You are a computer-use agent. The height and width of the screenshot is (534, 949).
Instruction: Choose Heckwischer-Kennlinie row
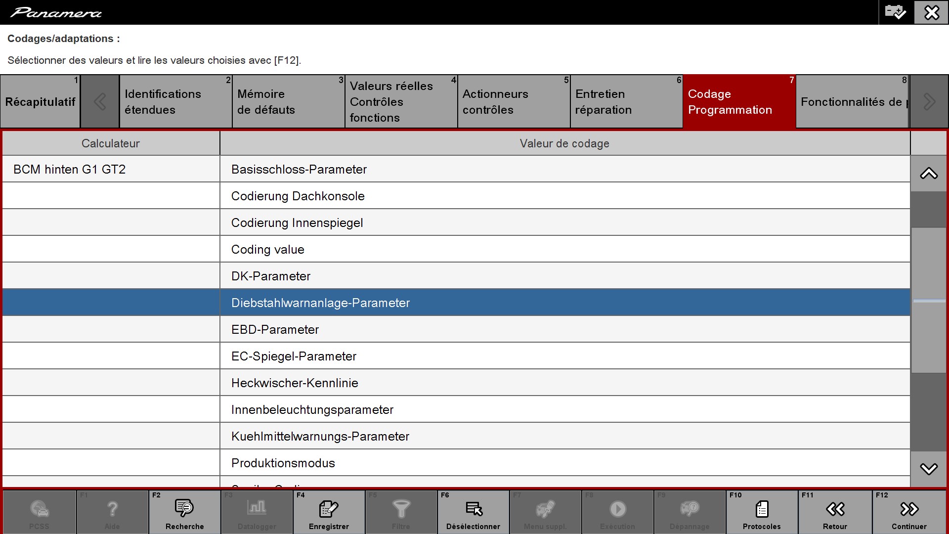(565, 383)
